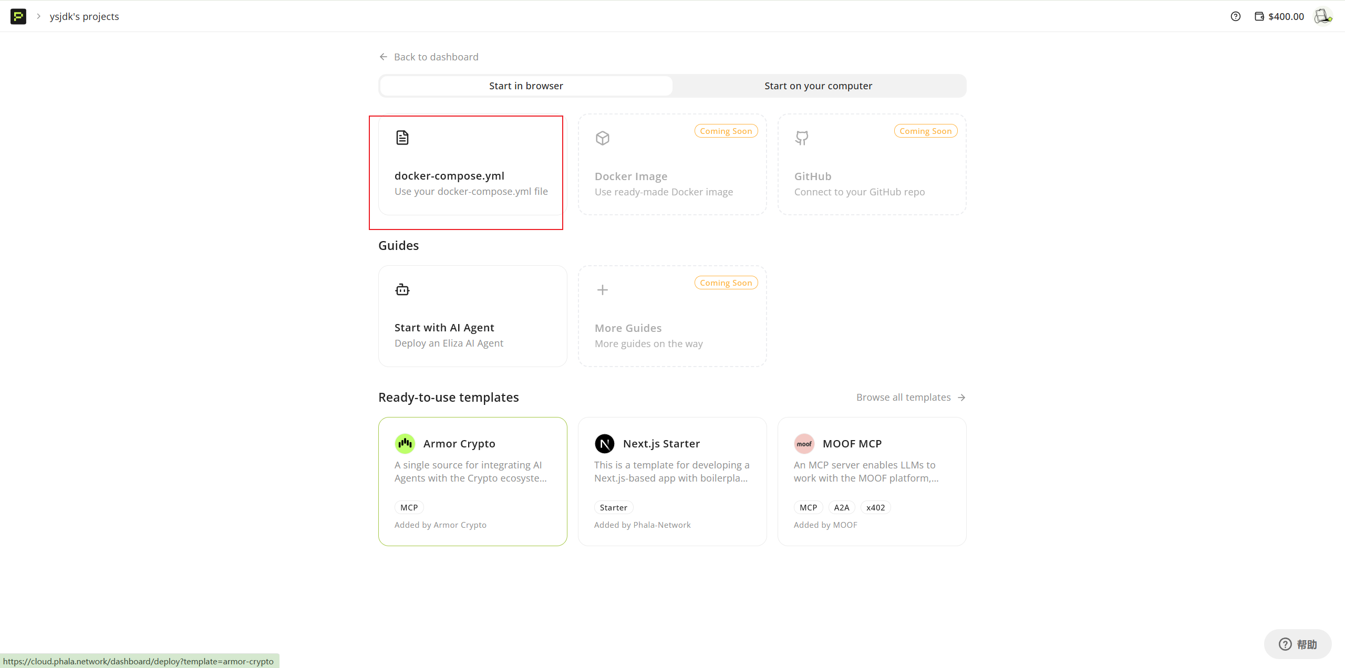Screen dimensions: 1345x668
Task: Click the MOOF MCP template description
Action: click(866, 472)
